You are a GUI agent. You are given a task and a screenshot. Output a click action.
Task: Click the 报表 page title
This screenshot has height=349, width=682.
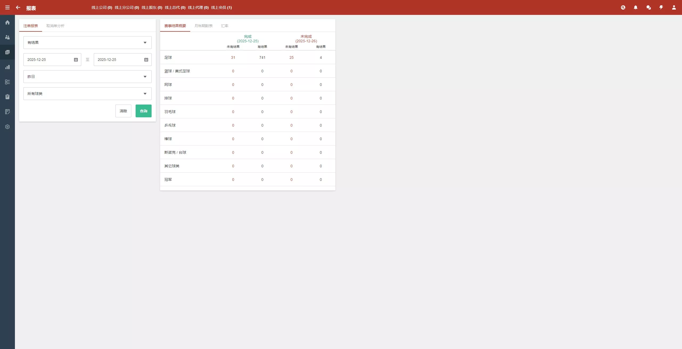coord(31,8)
